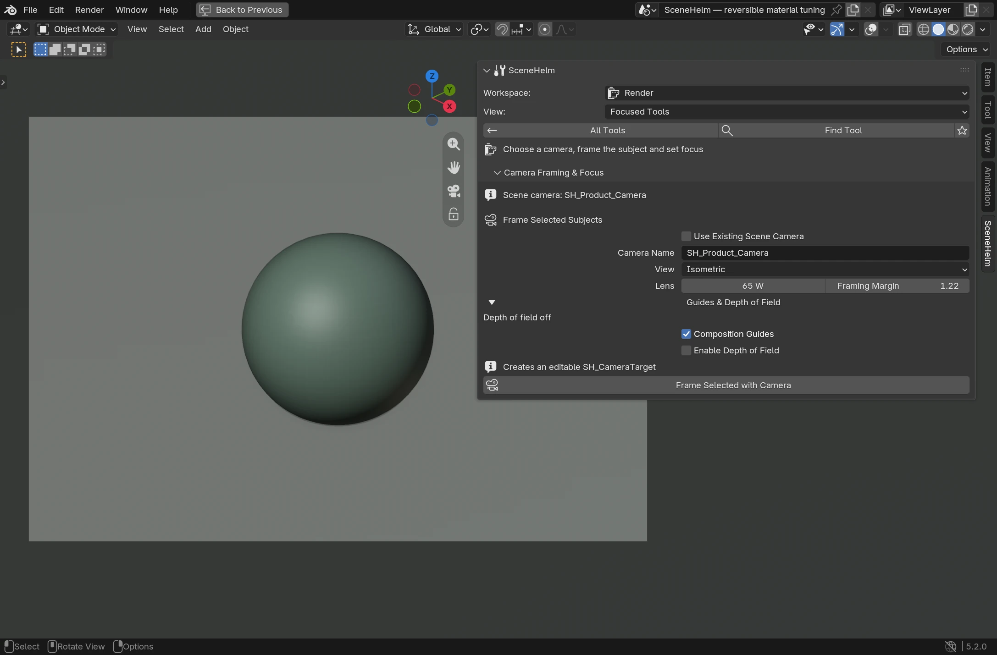Switch to the Animation sidebar tab
This screenshot has width=997, height=655.
(x=988, y=186)
